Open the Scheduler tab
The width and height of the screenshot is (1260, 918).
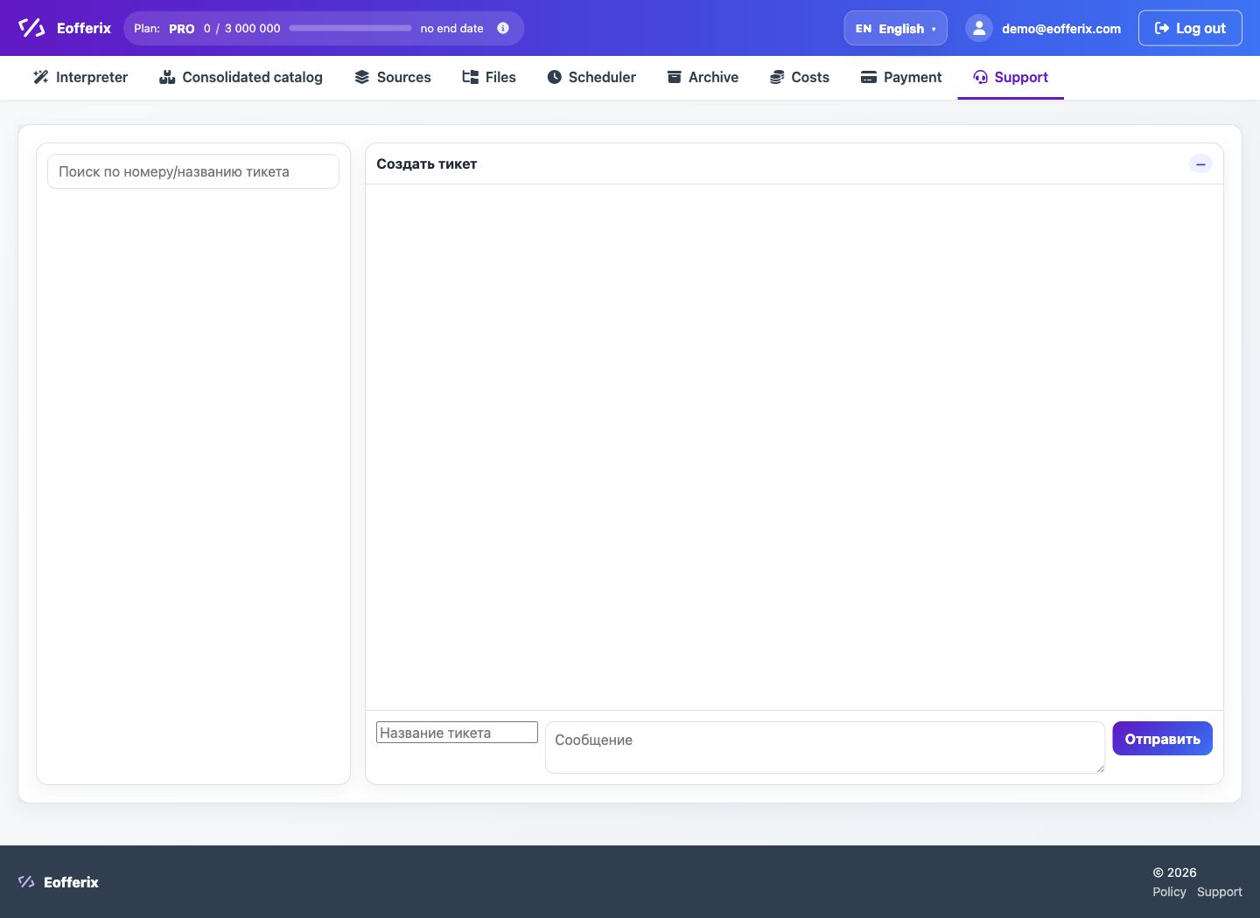(x=591, y=77)
